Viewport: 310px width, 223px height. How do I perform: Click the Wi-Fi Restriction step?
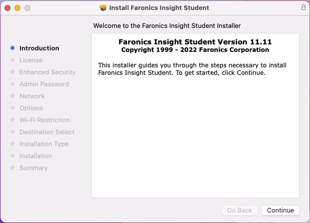44,120
